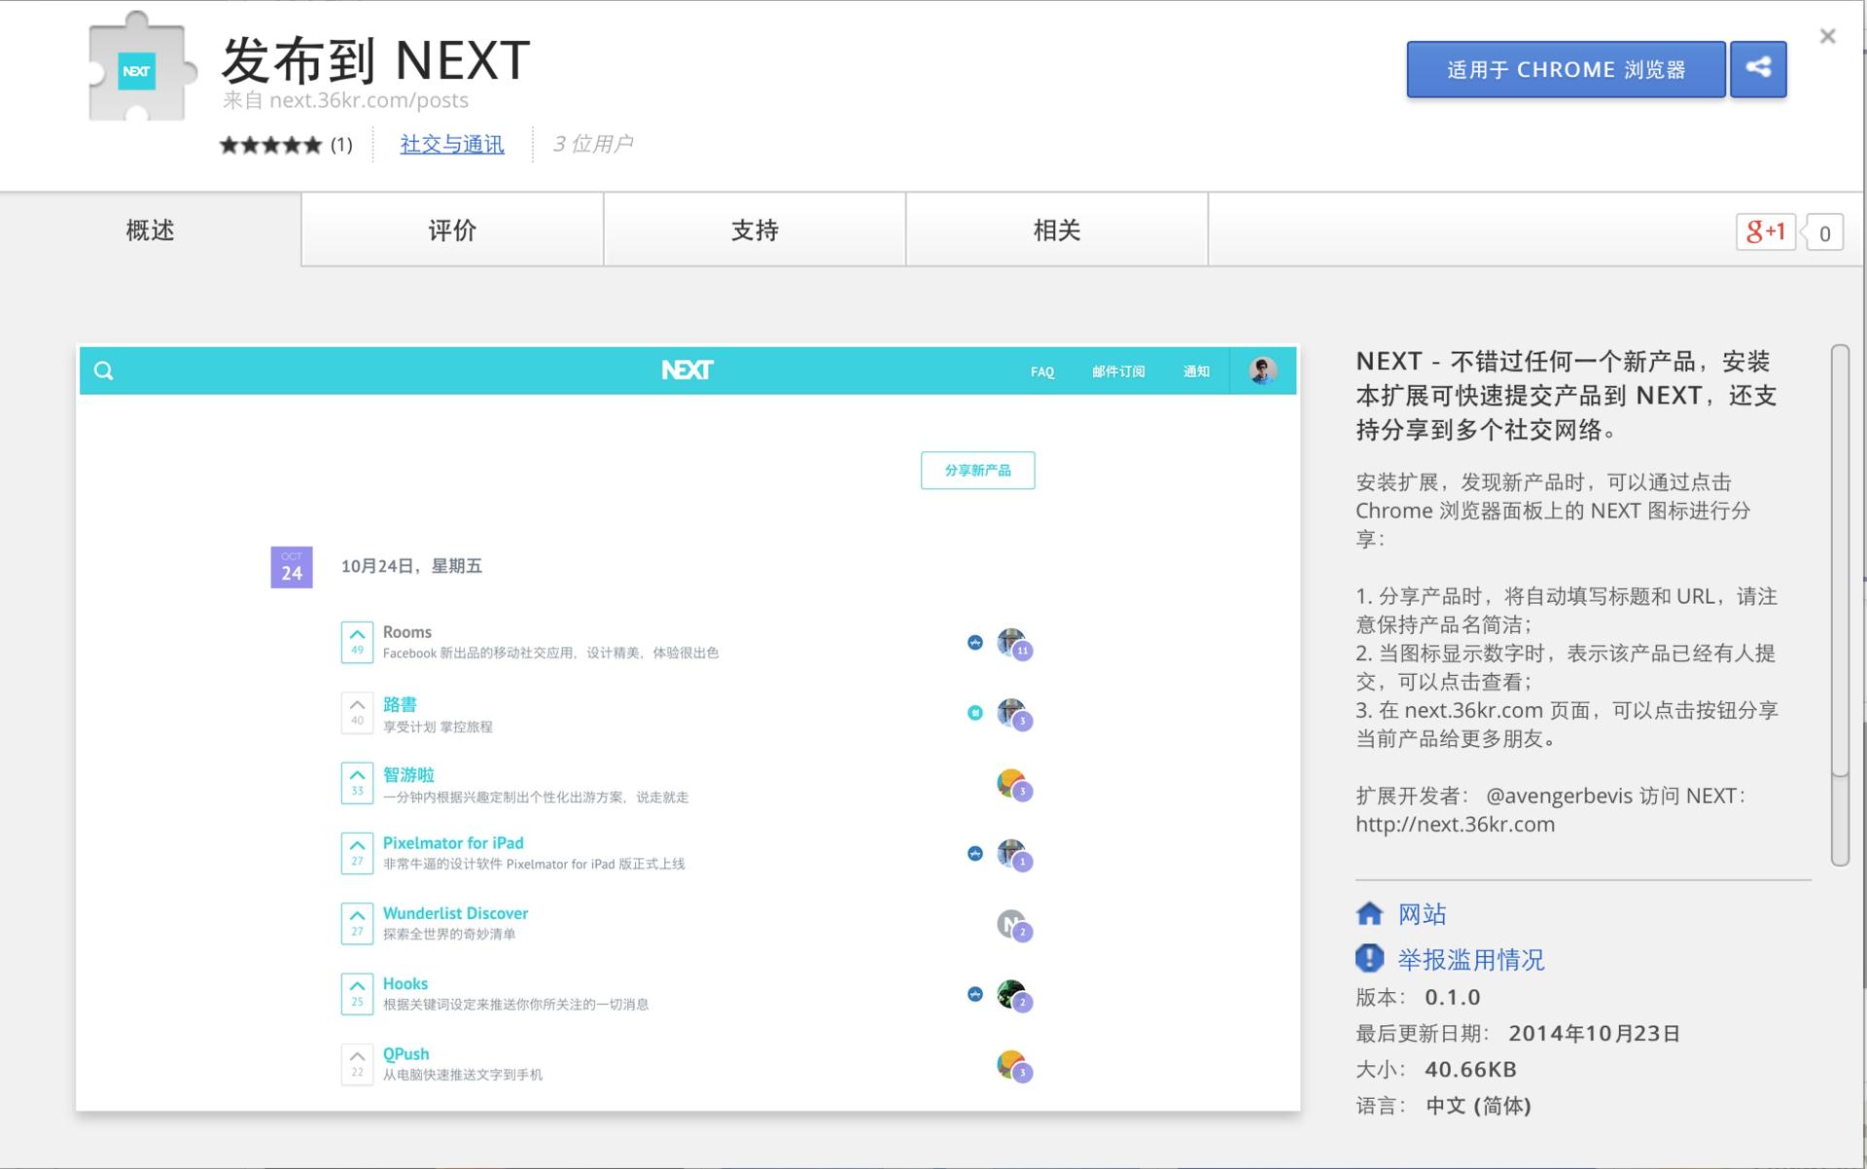The image size is (1867, 1169).
Task: Open the 举报滥用情况 link
Action: (x=1470, y=960)
